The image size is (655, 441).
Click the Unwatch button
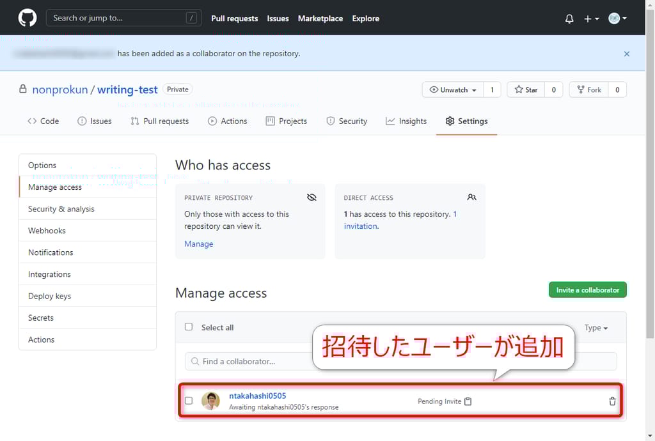[453, 89]
